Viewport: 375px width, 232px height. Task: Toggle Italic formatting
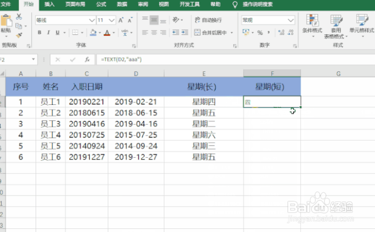click(x=48, y=33)
